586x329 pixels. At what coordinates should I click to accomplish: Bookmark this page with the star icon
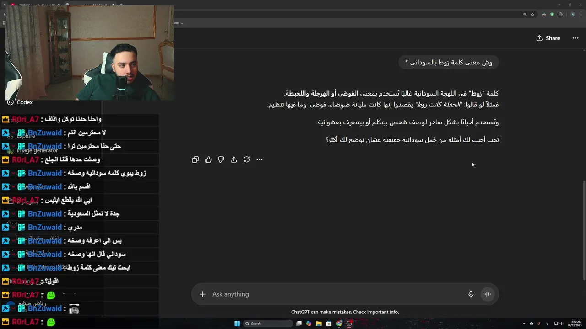click(532, 15)
